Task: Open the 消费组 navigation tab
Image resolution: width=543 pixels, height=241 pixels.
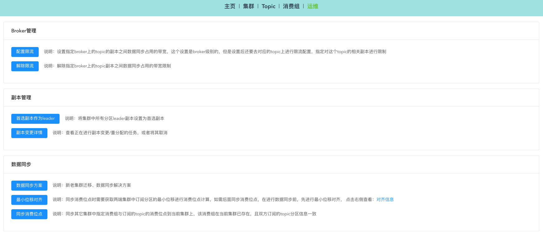Action: [x=291, y=6]
